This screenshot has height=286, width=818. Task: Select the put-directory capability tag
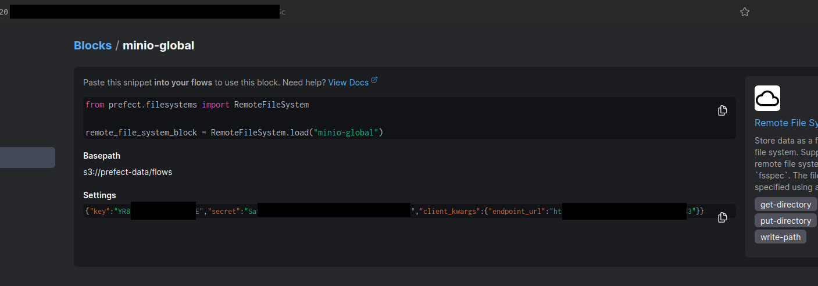click(x=785, y=221)
